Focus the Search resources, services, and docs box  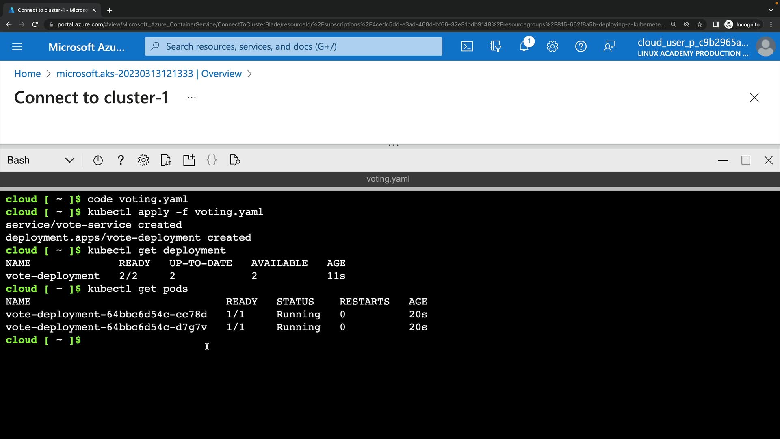pos(293,46)
